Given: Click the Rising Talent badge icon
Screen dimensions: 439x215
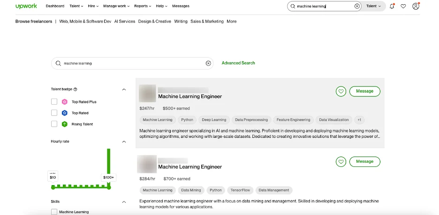Looking at the screenshot, I should pos(65,124).
